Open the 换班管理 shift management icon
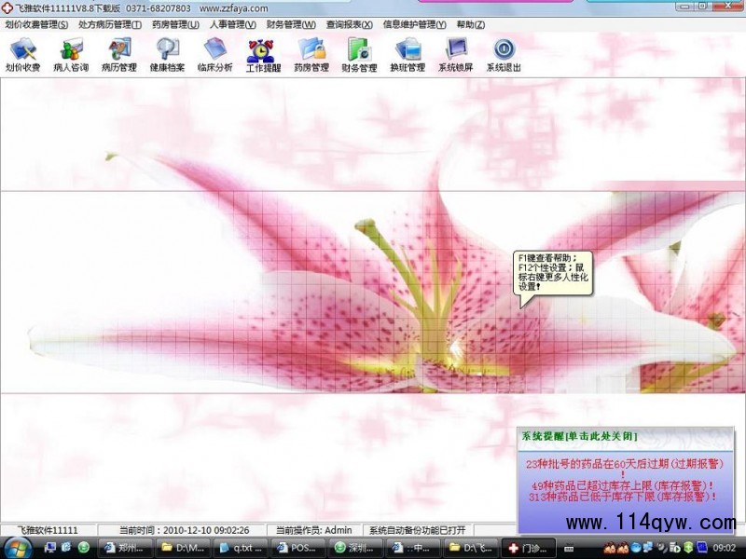746x559 pixels. click(x=408, y=54)
